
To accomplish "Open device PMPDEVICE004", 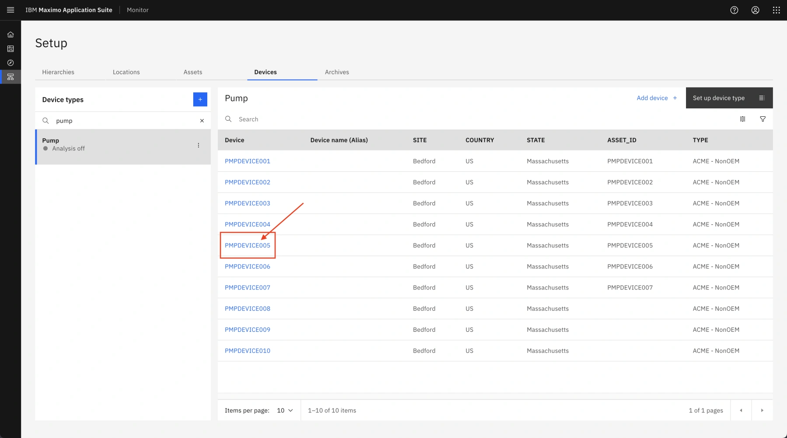I will coord(247,224).
